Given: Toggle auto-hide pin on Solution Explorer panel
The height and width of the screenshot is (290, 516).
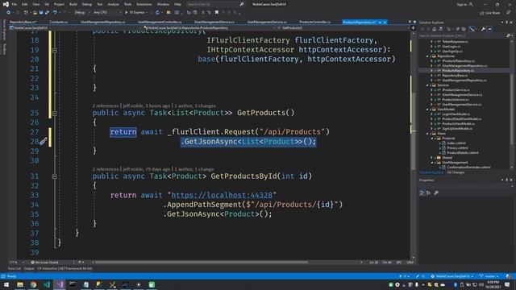Looking at the screenshot, I should (507, 23).
